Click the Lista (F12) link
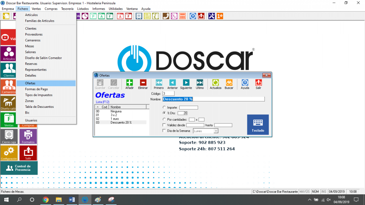Viewport: 365px width, 205px height. [102, 102]
